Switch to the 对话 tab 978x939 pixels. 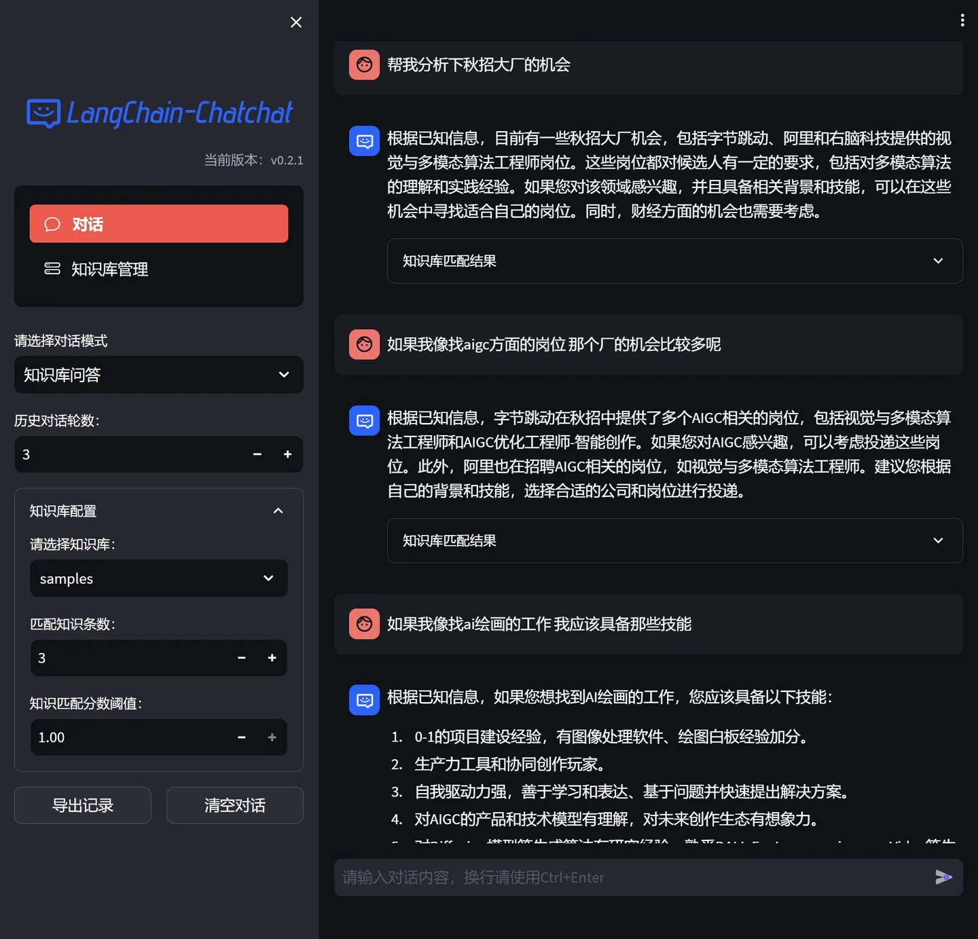(158, 223)
